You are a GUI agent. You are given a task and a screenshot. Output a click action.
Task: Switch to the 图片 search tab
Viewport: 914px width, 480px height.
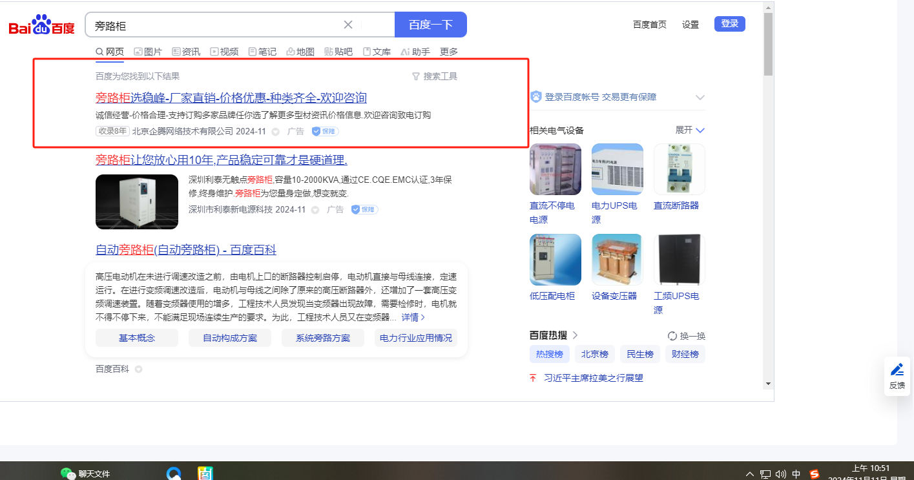coord(148,52)
